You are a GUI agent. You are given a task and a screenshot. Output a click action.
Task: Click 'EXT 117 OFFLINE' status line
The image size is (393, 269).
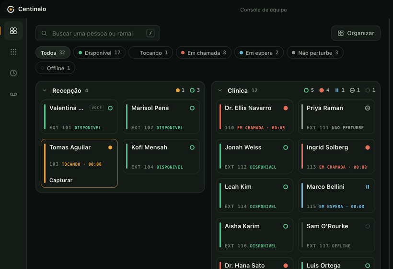coord(329,246)
